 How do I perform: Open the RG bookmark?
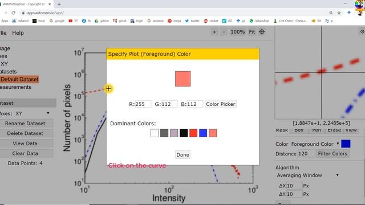[x=227, y=21]
